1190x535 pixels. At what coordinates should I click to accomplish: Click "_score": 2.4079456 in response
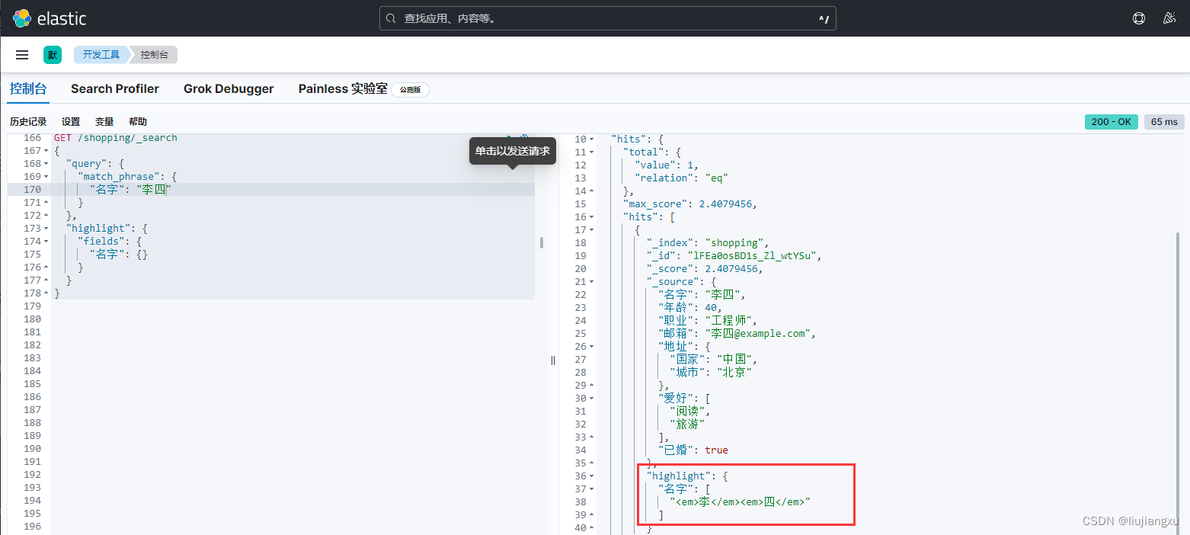(704, 269)
